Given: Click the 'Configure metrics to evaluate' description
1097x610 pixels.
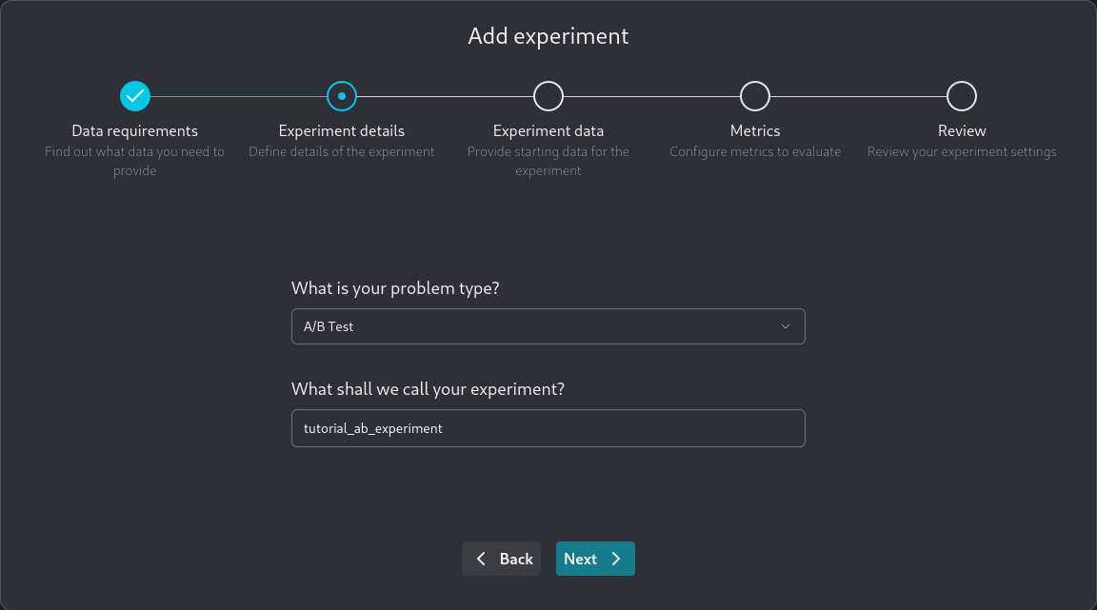Looking at the screenshot, I should [755, 151].
